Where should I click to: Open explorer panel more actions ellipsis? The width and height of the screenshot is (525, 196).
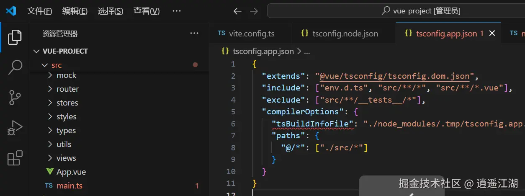pyautogui.click(x=194, y=34)
